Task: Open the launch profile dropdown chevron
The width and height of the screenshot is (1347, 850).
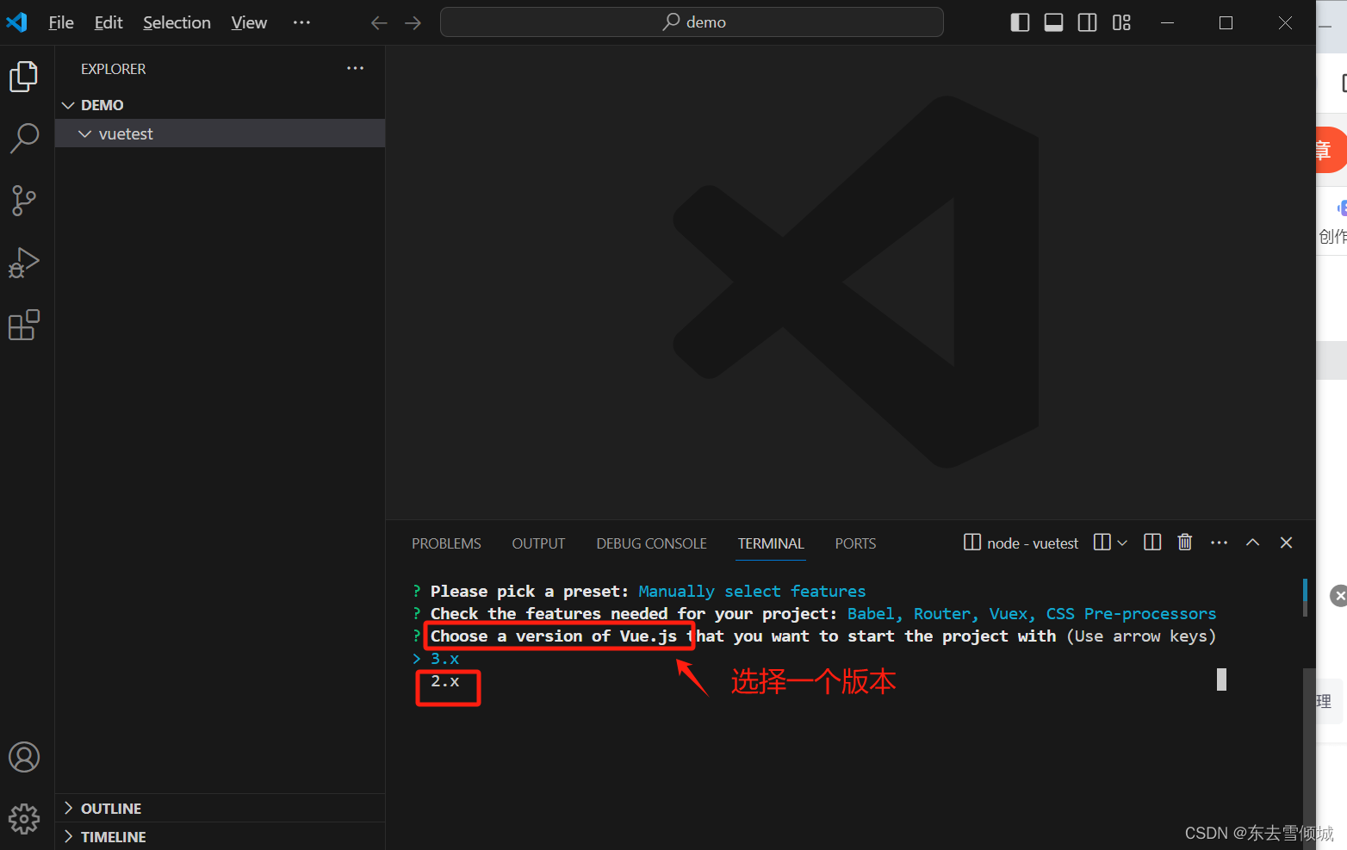Action: point(1122,543)
